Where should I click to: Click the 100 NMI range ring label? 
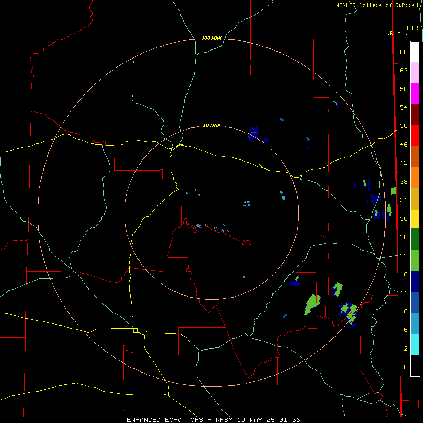[x=211, y=38]
